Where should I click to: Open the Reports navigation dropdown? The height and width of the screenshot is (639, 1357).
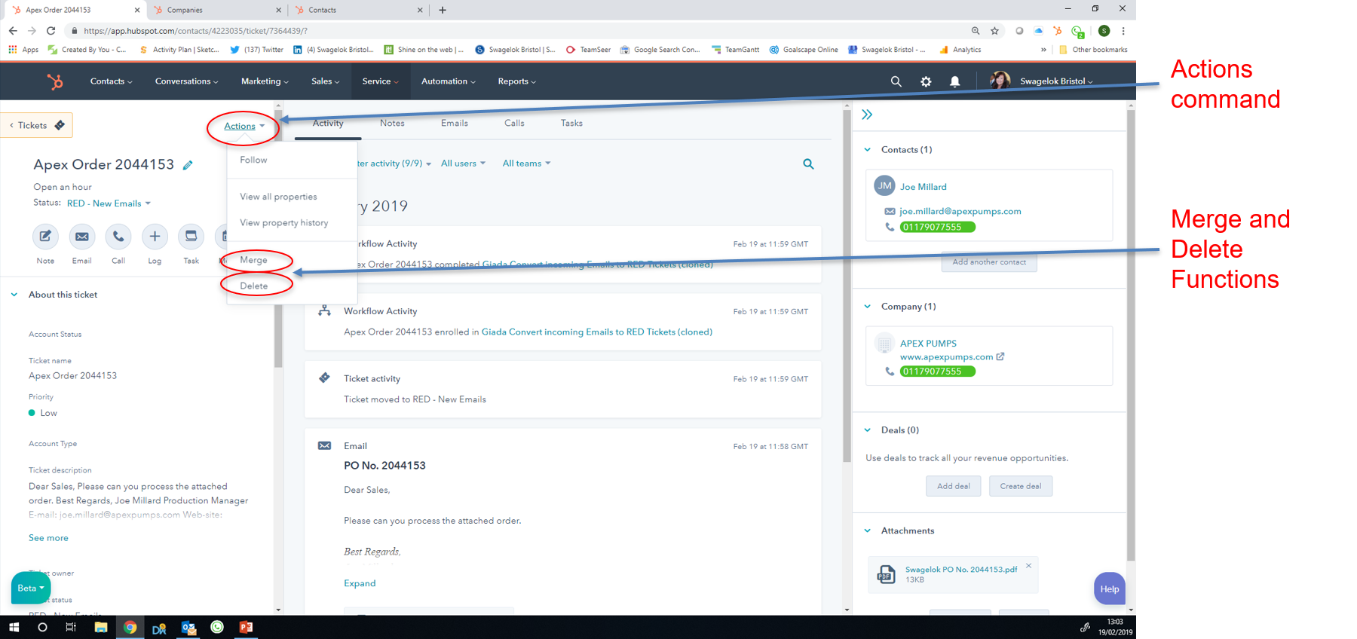[516, 81]
